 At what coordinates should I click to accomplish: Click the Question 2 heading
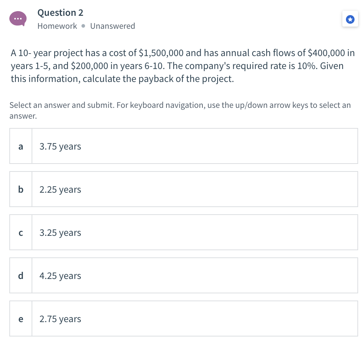[x=60, y=13]
